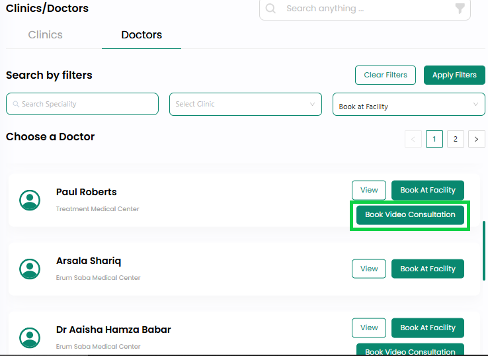This screenshot has height=356, width=488.
Task: Open the Book at Facility dropdown
Action: [x=409, y=104]
